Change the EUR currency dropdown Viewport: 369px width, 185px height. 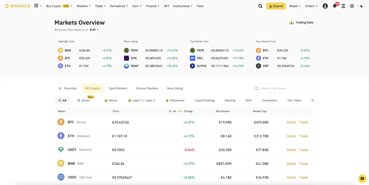pos(94,30)
